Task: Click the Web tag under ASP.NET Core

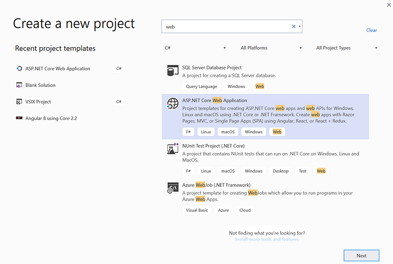Action: (277, 132)
